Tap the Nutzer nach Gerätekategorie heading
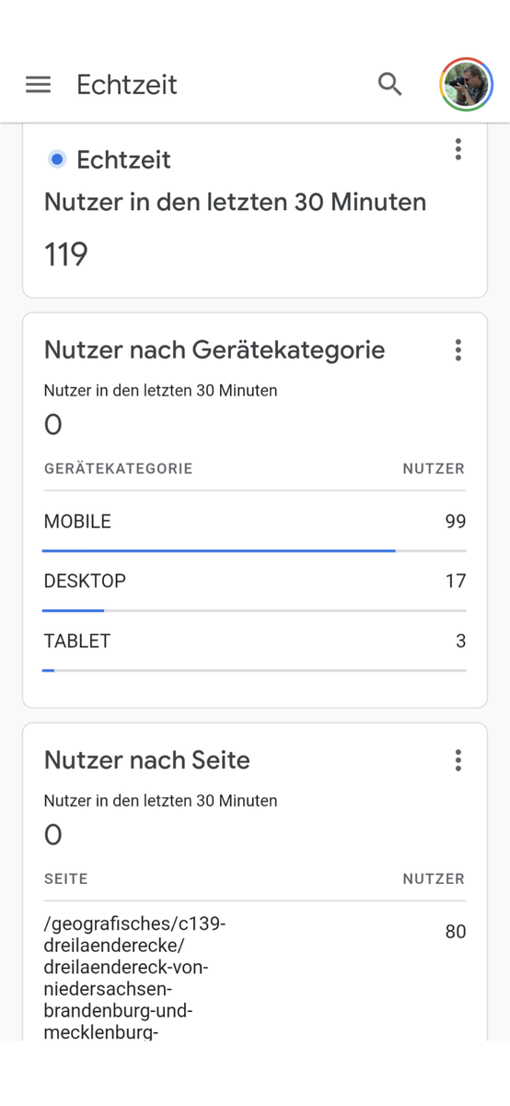 pyautogui.click(x=214, y=350)
